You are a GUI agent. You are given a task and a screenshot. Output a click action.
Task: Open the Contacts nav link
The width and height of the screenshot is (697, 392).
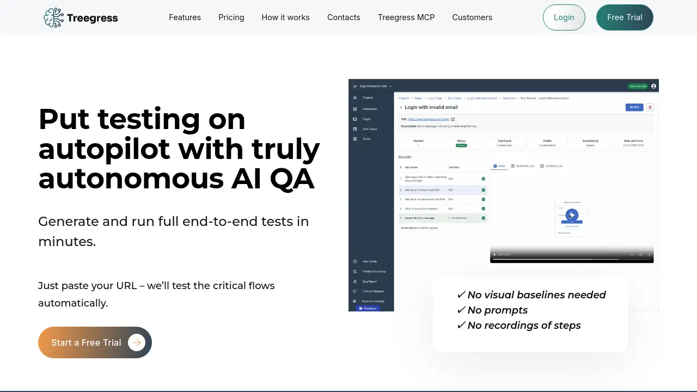tap(344, 17)
